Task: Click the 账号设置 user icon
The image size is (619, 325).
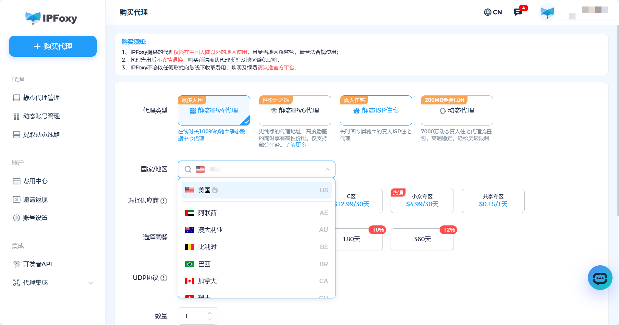Action: click(17, 218)
